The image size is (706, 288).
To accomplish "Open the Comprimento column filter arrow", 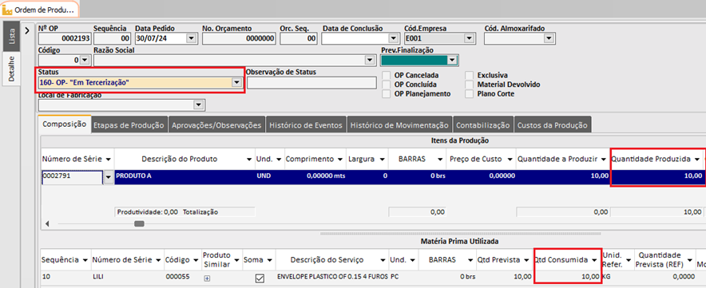I will (340, 160).
